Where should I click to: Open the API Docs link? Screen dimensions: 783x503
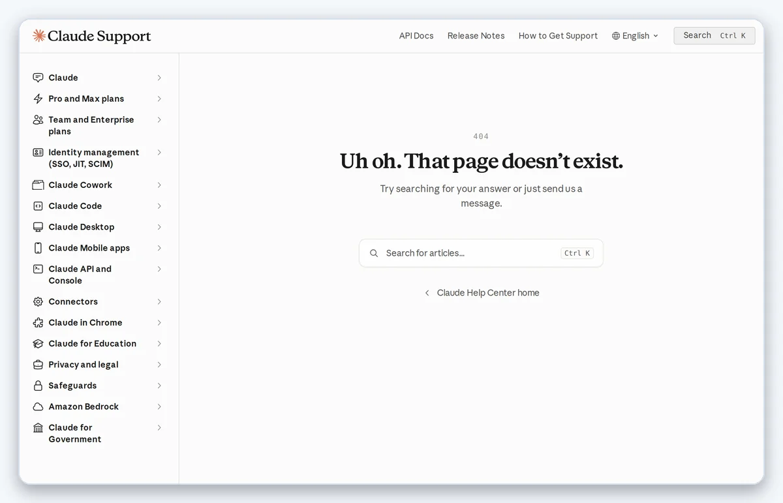click(416, 36)
